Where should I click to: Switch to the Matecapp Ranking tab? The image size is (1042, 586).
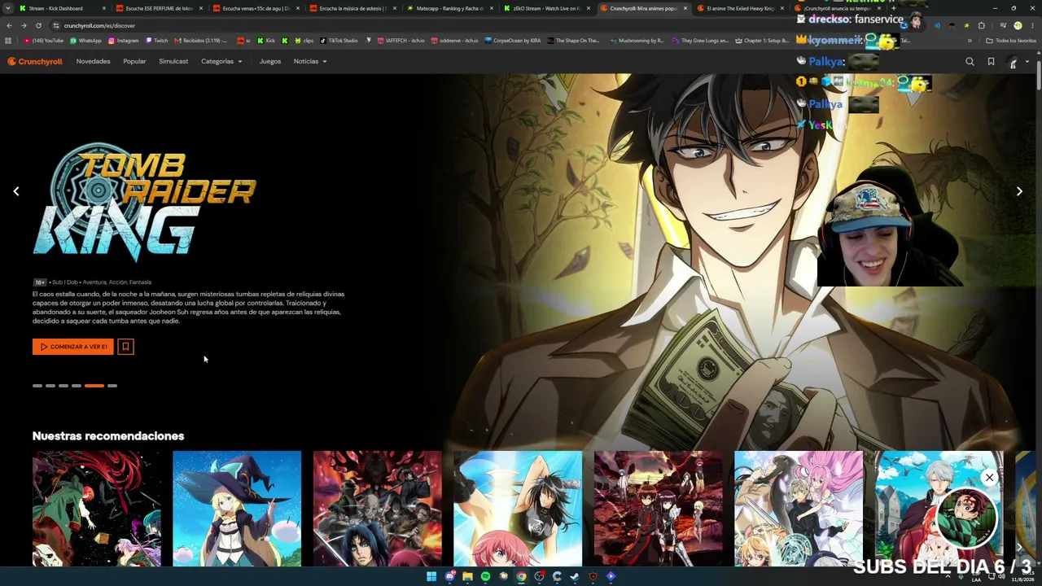coord(450,8)
